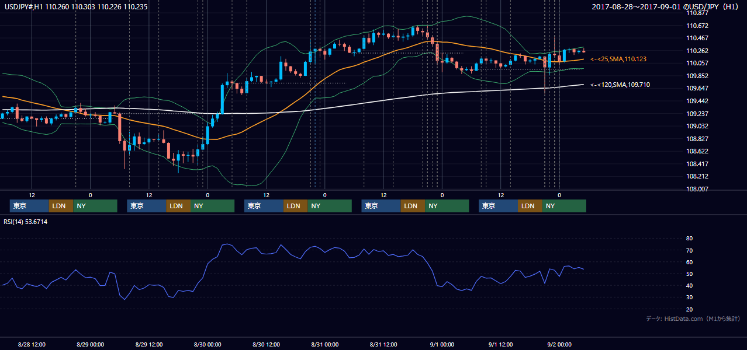Click price axis value 110.877

(x=698, y=13)
